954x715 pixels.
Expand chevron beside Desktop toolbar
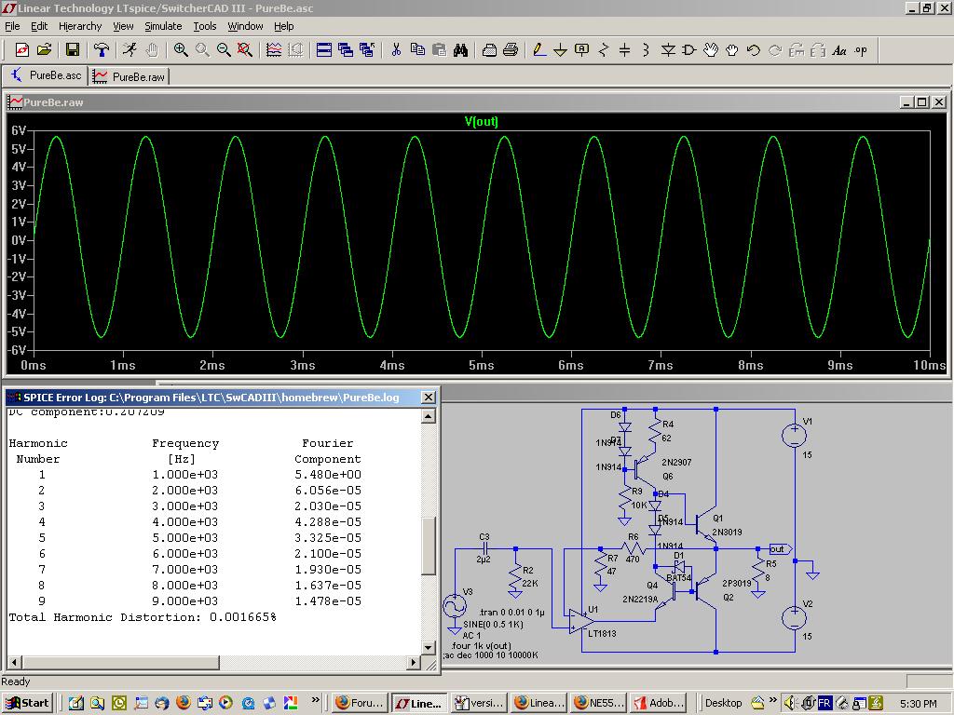pos(773,699)
